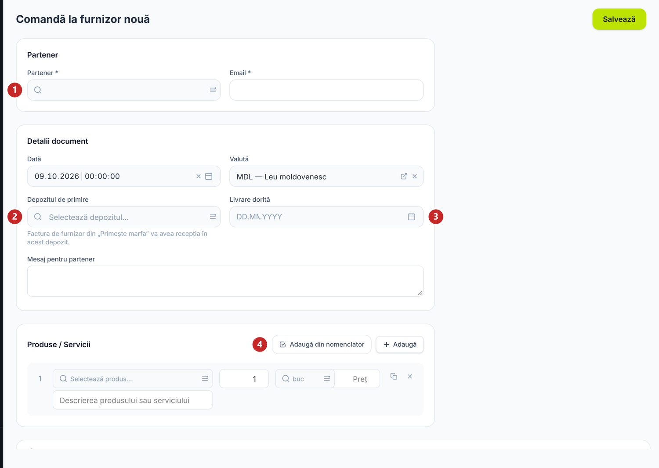This screenshot has width=659, height=468.
Task: Click the Salvează button
Action: pyautogui.click(x=619, y=19)
